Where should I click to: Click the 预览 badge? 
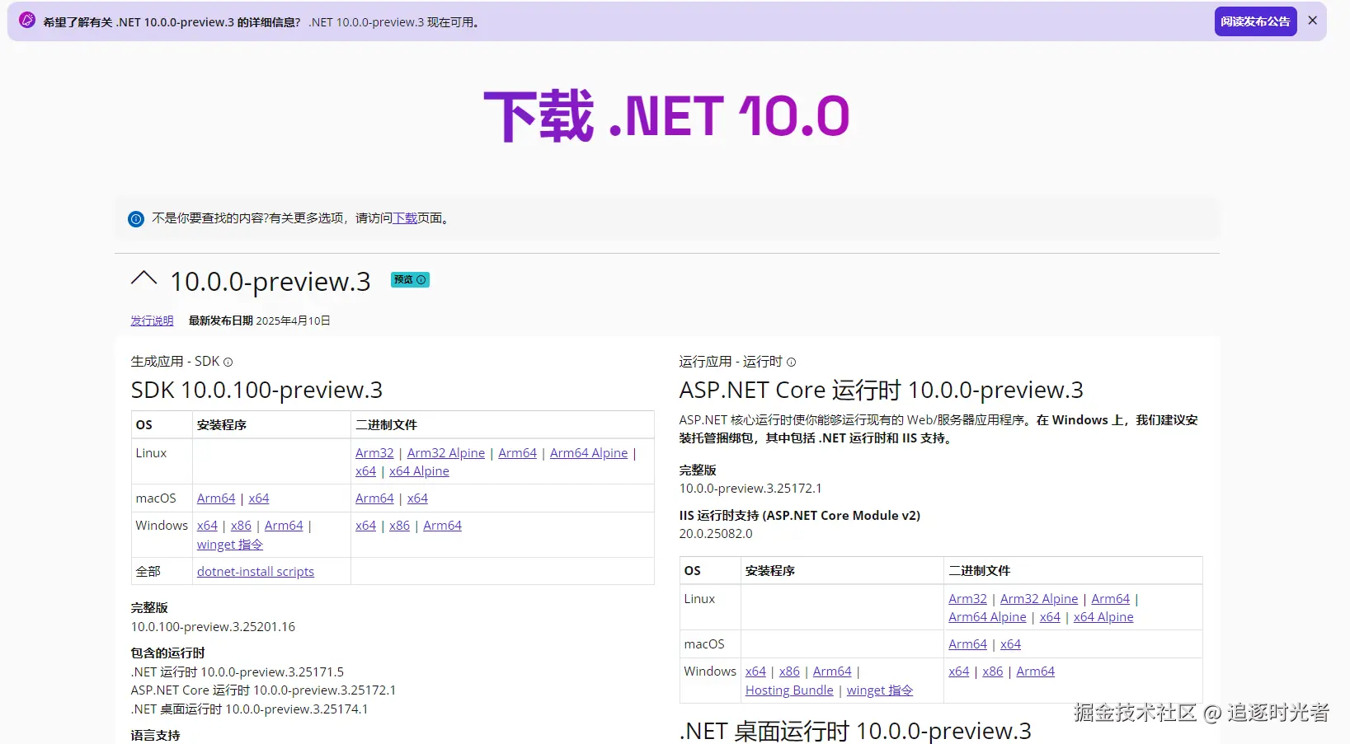click(x=410, y=279)
